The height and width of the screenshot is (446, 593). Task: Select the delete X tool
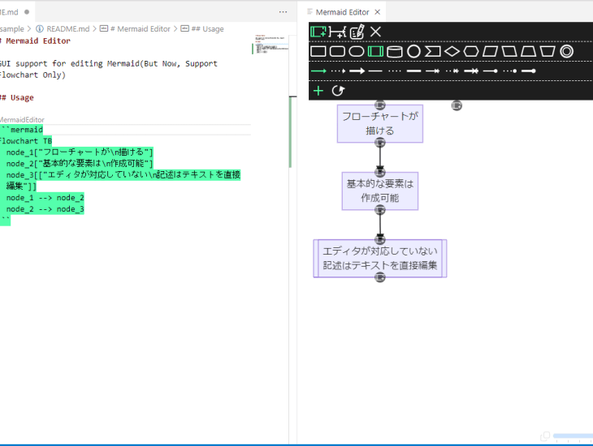click(375, 32)
